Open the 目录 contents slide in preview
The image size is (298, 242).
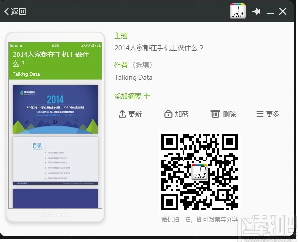pos(55,161)
